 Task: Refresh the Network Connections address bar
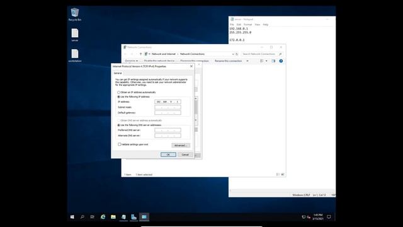pos(237,54)
